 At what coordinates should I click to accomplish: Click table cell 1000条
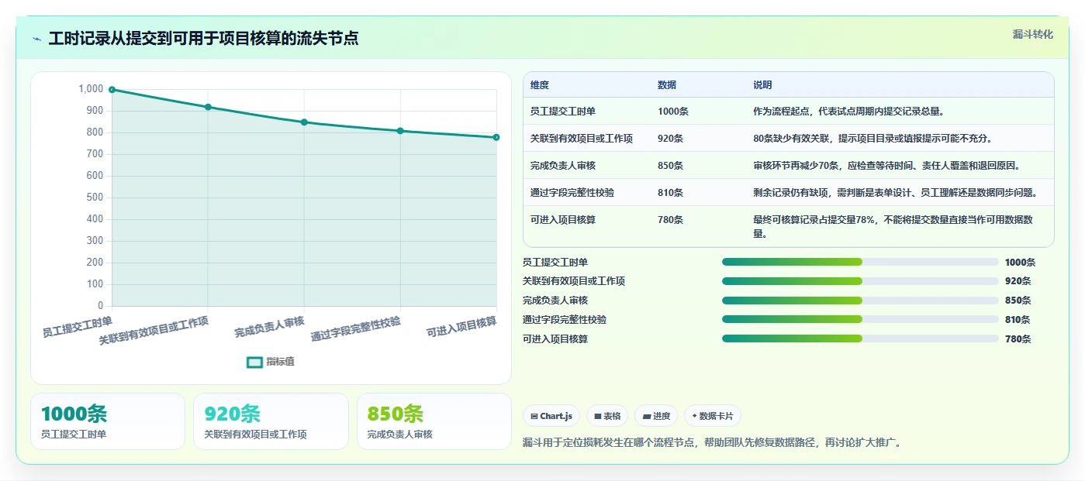tap(673, 112)
